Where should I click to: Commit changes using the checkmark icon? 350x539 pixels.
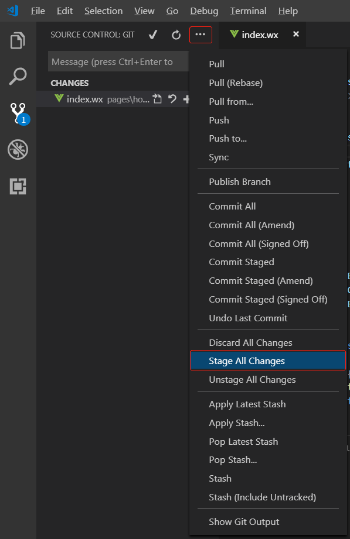tap(153, 35)
